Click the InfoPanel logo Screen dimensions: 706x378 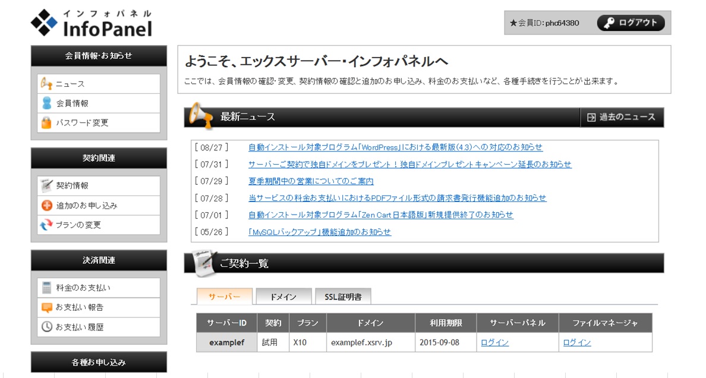[x=92, y=23]
